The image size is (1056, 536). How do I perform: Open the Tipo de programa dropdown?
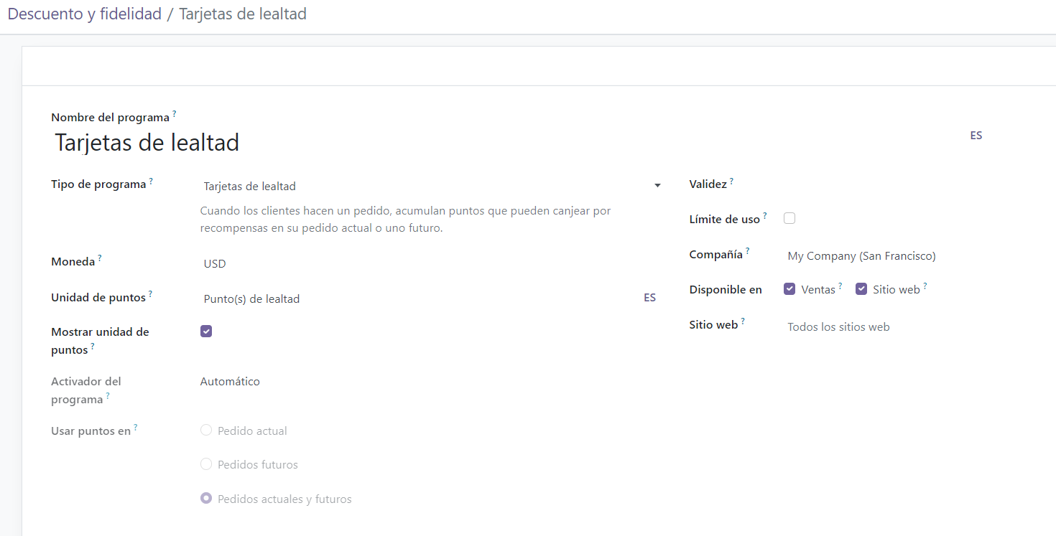point(431,186)
